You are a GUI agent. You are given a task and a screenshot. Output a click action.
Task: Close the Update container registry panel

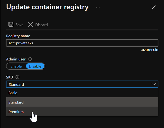154,7
